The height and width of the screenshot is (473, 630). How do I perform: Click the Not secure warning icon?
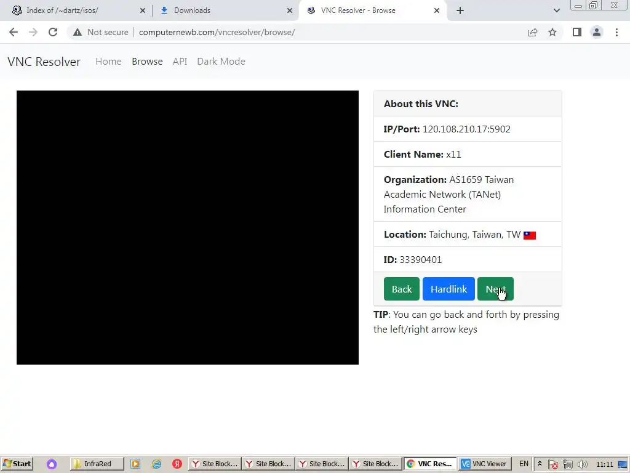tap(78, 32)
